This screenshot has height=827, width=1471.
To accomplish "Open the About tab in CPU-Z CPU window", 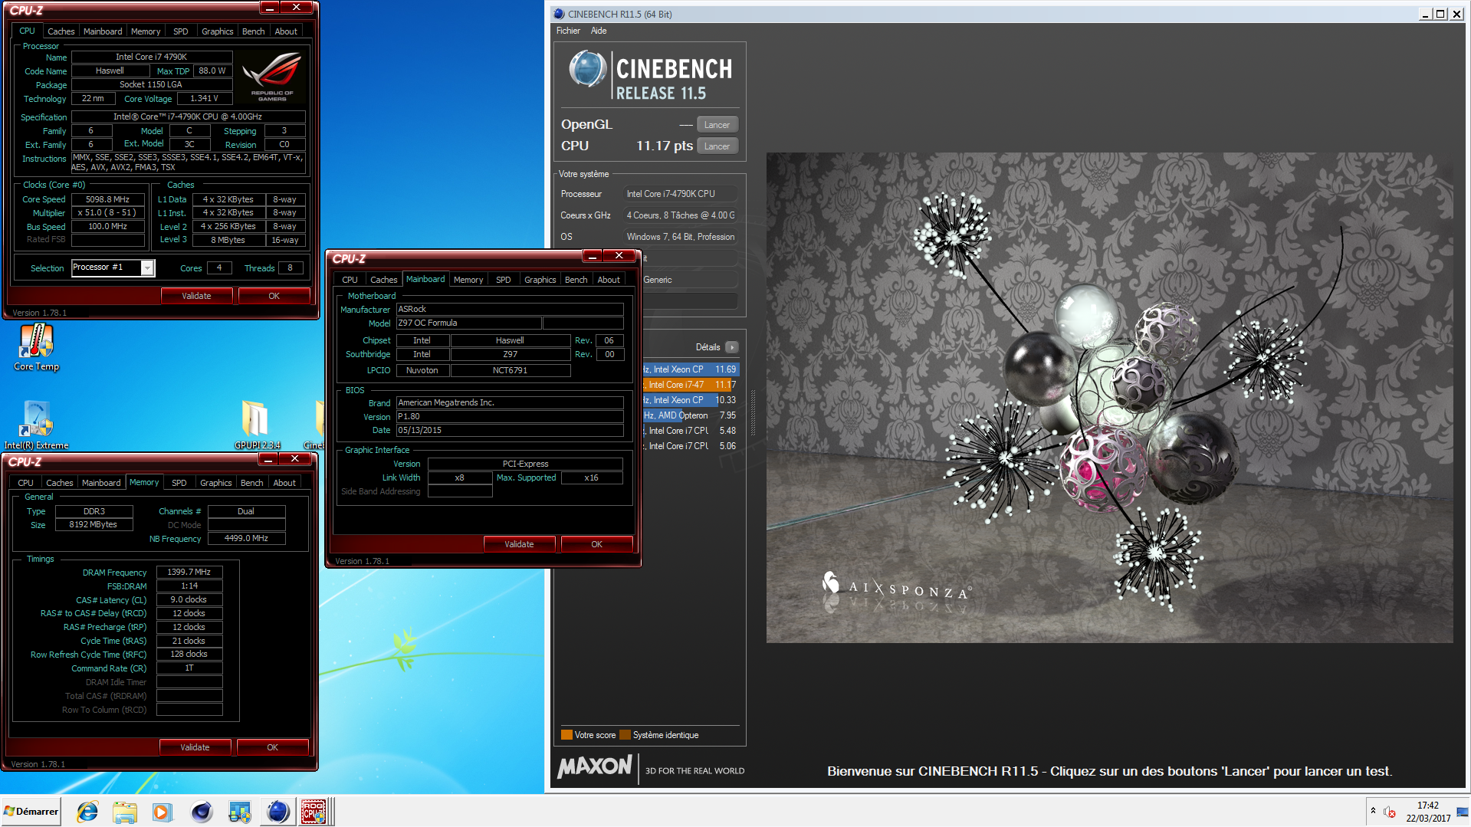I will coord(286,31).
